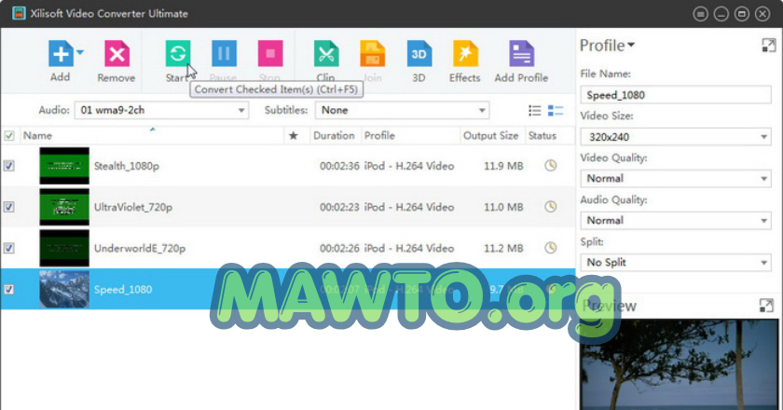Edit the File Name field
The height and width of the screenshot is (410, 783).
(x=676, y=95)
